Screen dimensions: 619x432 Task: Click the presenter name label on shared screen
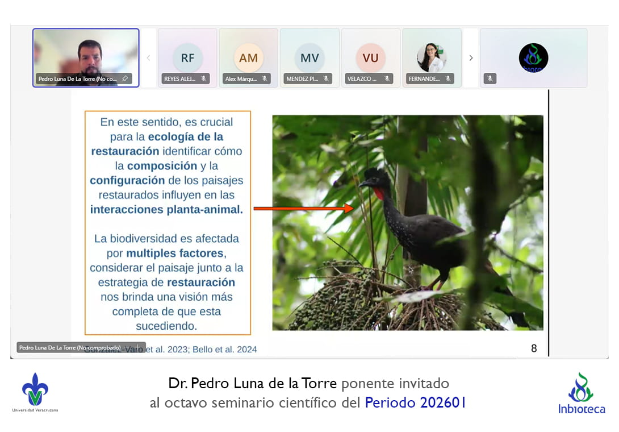point(70,347)
